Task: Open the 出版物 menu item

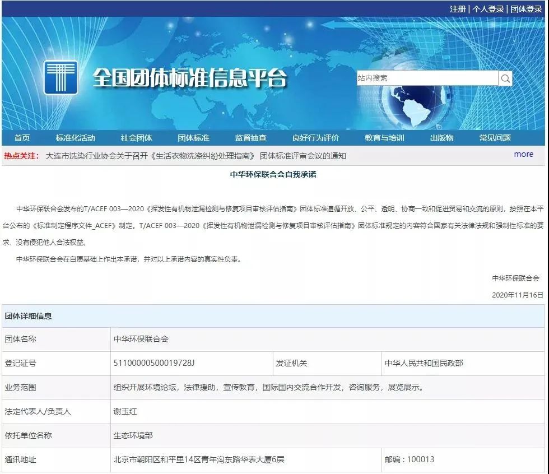Action: (x=441, y=138)
